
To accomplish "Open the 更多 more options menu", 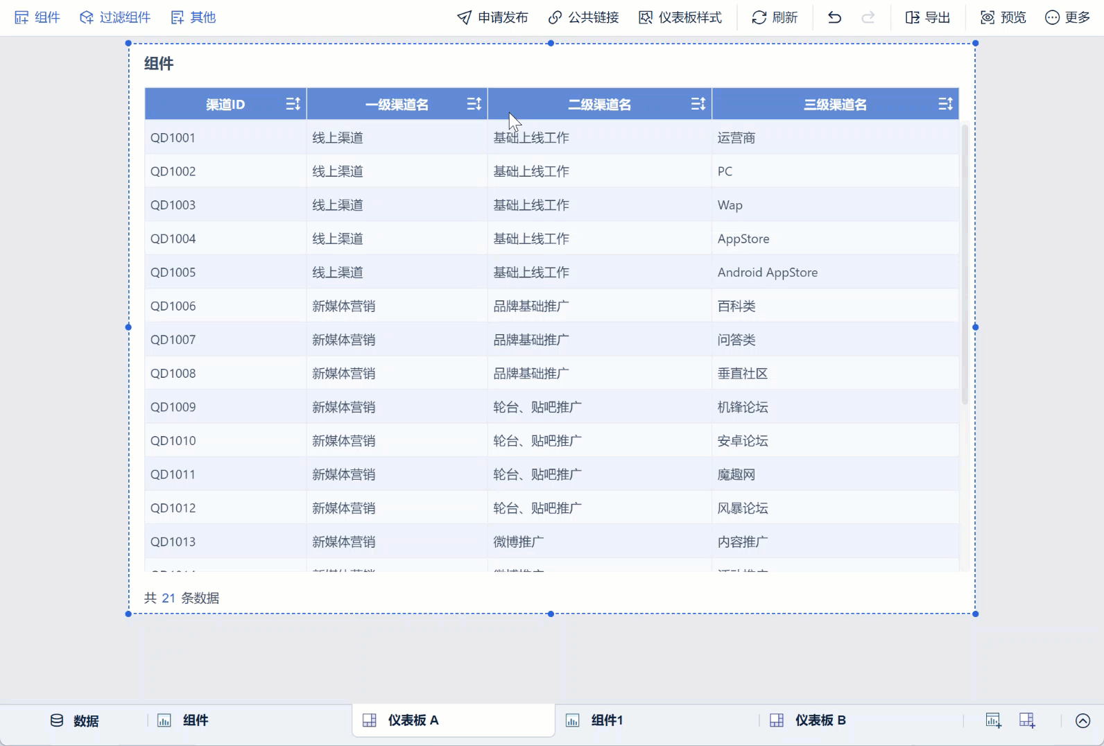I will click(x=1068, y=17).
